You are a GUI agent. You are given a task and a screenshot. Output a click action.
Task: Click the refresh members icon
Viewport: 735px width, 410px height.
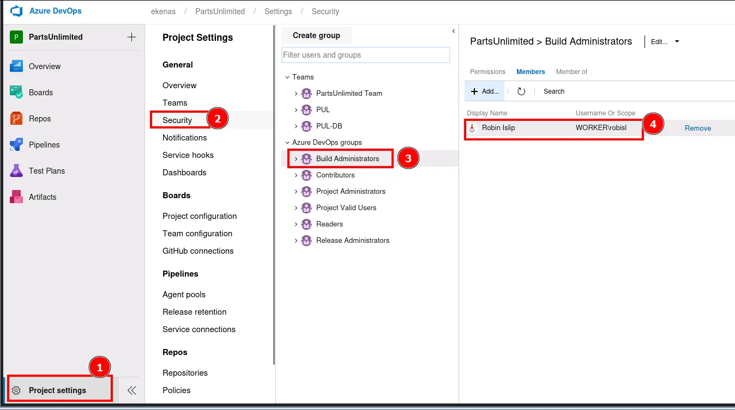click(521, 91)
